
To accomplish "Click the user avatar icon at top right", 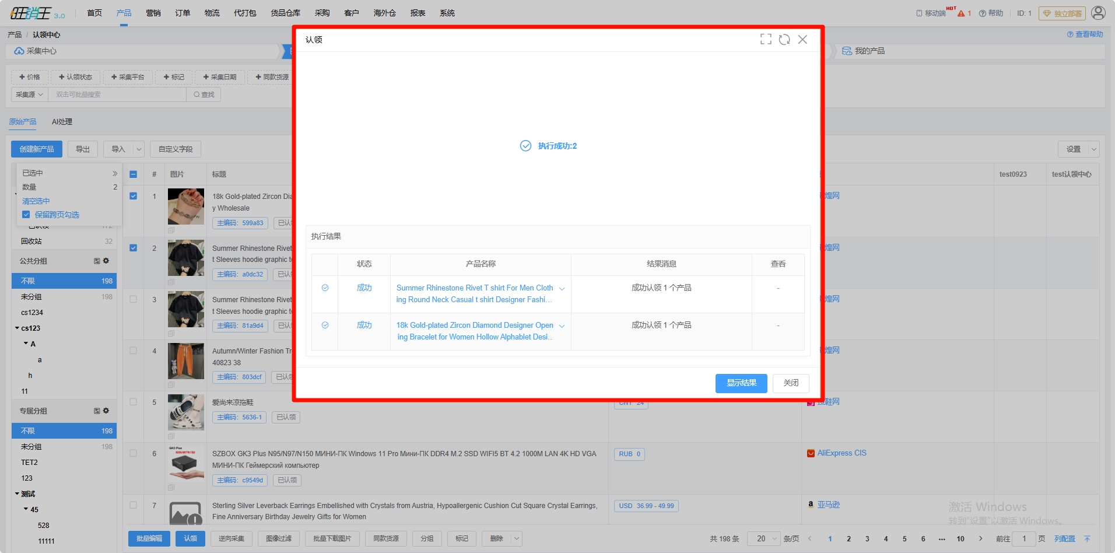I will tap(1098, 13).
